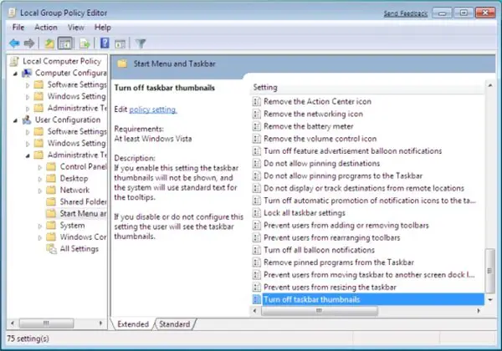Image resolution: width=502 pixels, height=351 pixels.
Task: Click folder icon of Desktop node
Action: click(x=51, y=178)
